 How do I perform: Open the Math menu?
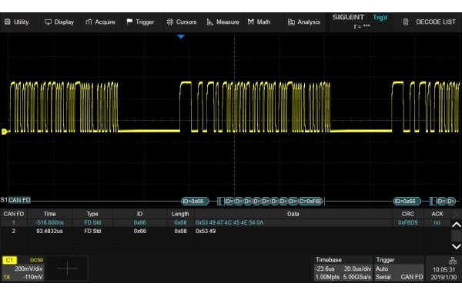[259, 22]
